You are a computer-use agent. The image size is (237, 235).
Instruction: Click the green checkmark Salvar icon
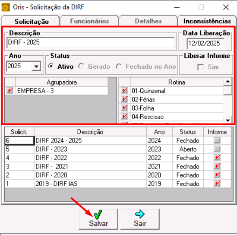(98, 214)
